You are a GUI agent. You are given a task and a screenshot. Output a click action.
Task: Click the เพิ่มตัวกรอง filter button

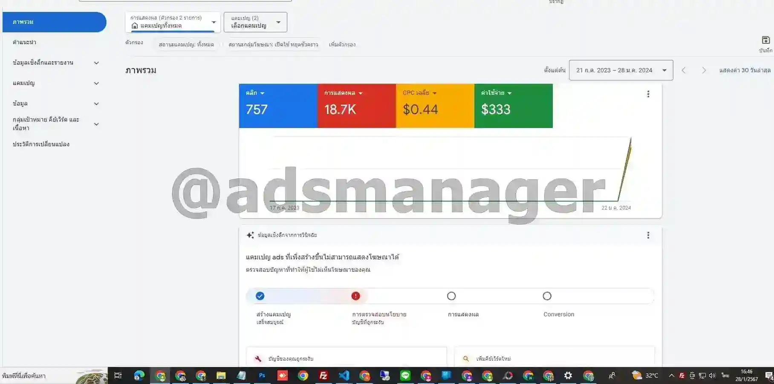pos(342,44)
